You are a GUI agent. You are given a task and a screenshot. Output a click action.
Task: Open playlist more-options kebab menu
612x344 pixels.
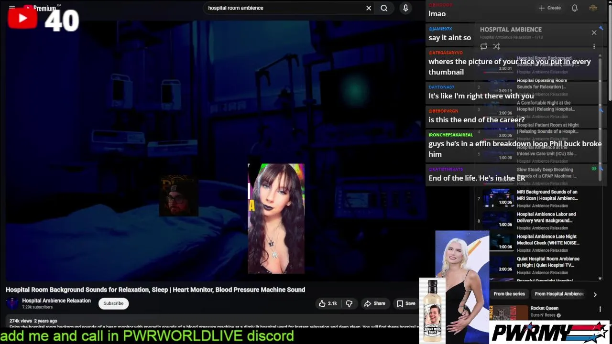pos(594,46)
